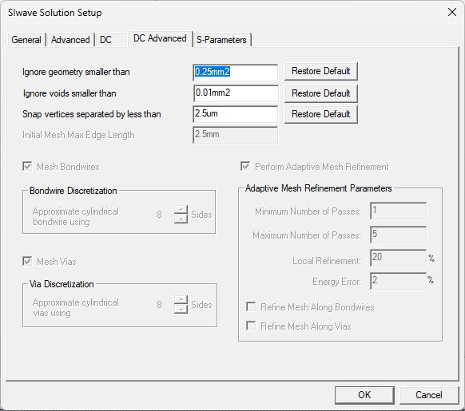
Task: Click the Bondwire Discretization group label
Action: [x=74, y=191]
